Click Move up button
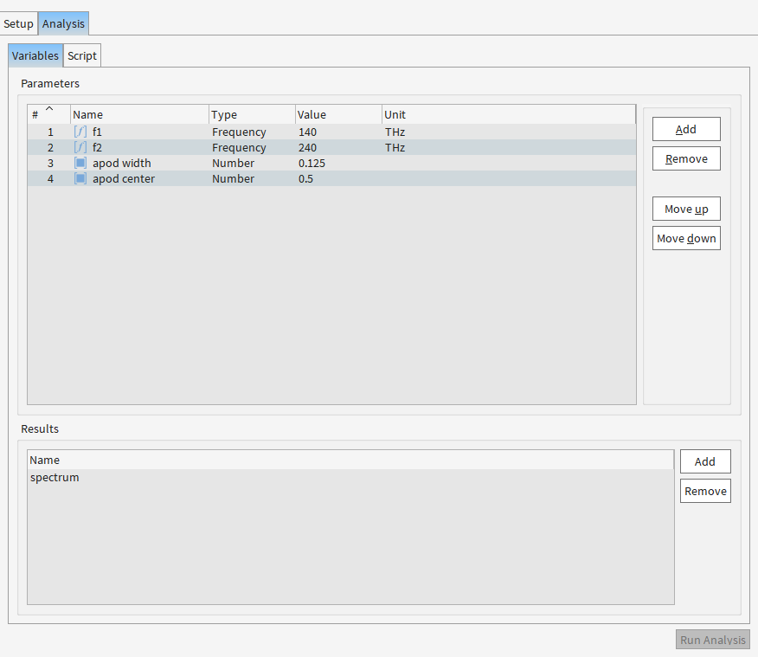Viewport: 758px width, 657px height. coord(686,209)
